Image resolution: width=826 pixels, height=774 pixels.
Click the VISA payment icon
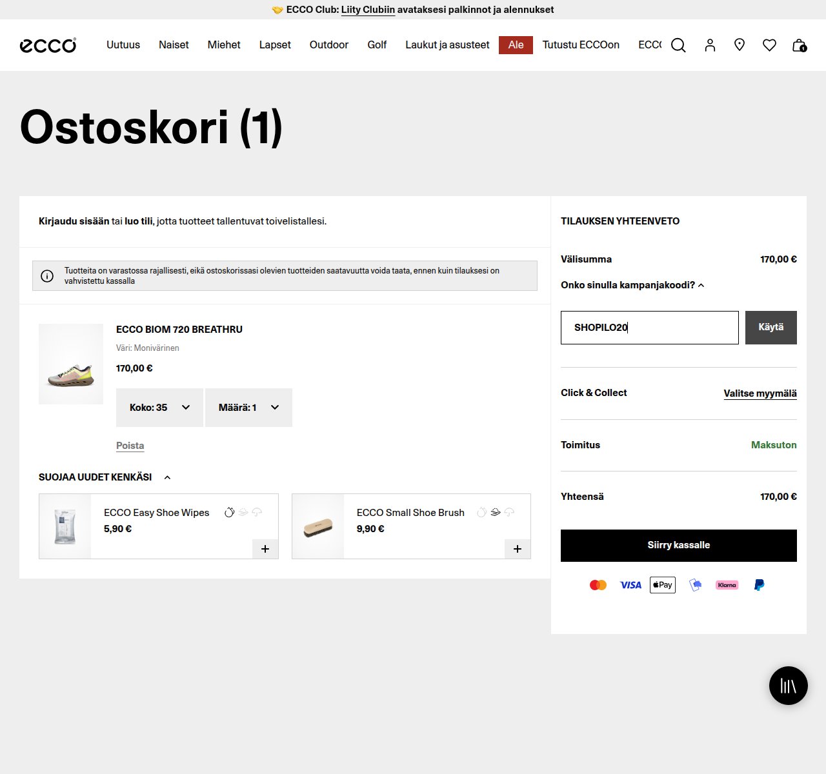click(630, 585)
